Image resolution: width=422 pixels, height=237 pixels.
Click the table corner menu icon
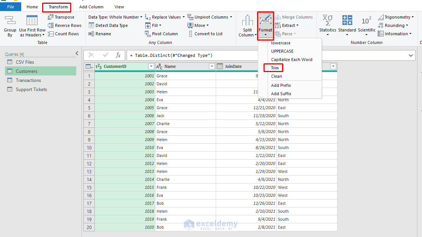[89, 66]
